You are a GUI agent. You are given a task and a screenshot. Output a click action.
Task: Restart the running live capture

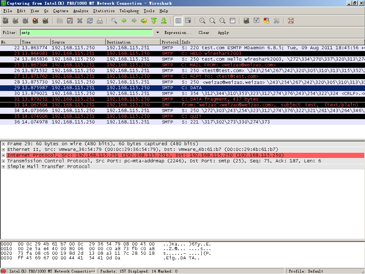(x=45, y=21)
